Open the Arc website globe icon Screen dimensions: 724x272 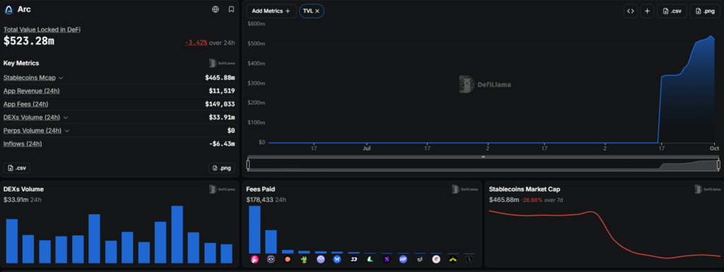215,9
